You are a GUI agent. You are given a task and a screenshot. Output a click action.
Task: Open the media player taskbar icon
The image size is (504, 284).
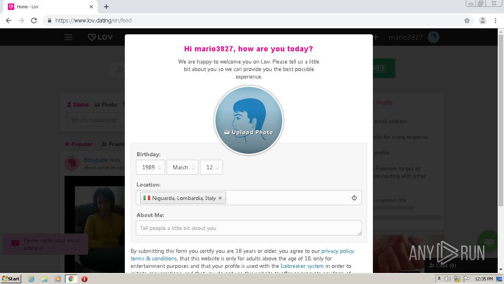point(58,279)
